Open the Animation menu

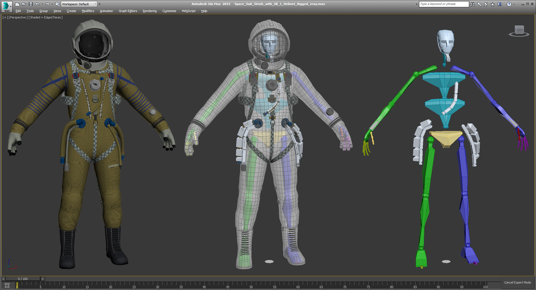[x=106, y=11]
